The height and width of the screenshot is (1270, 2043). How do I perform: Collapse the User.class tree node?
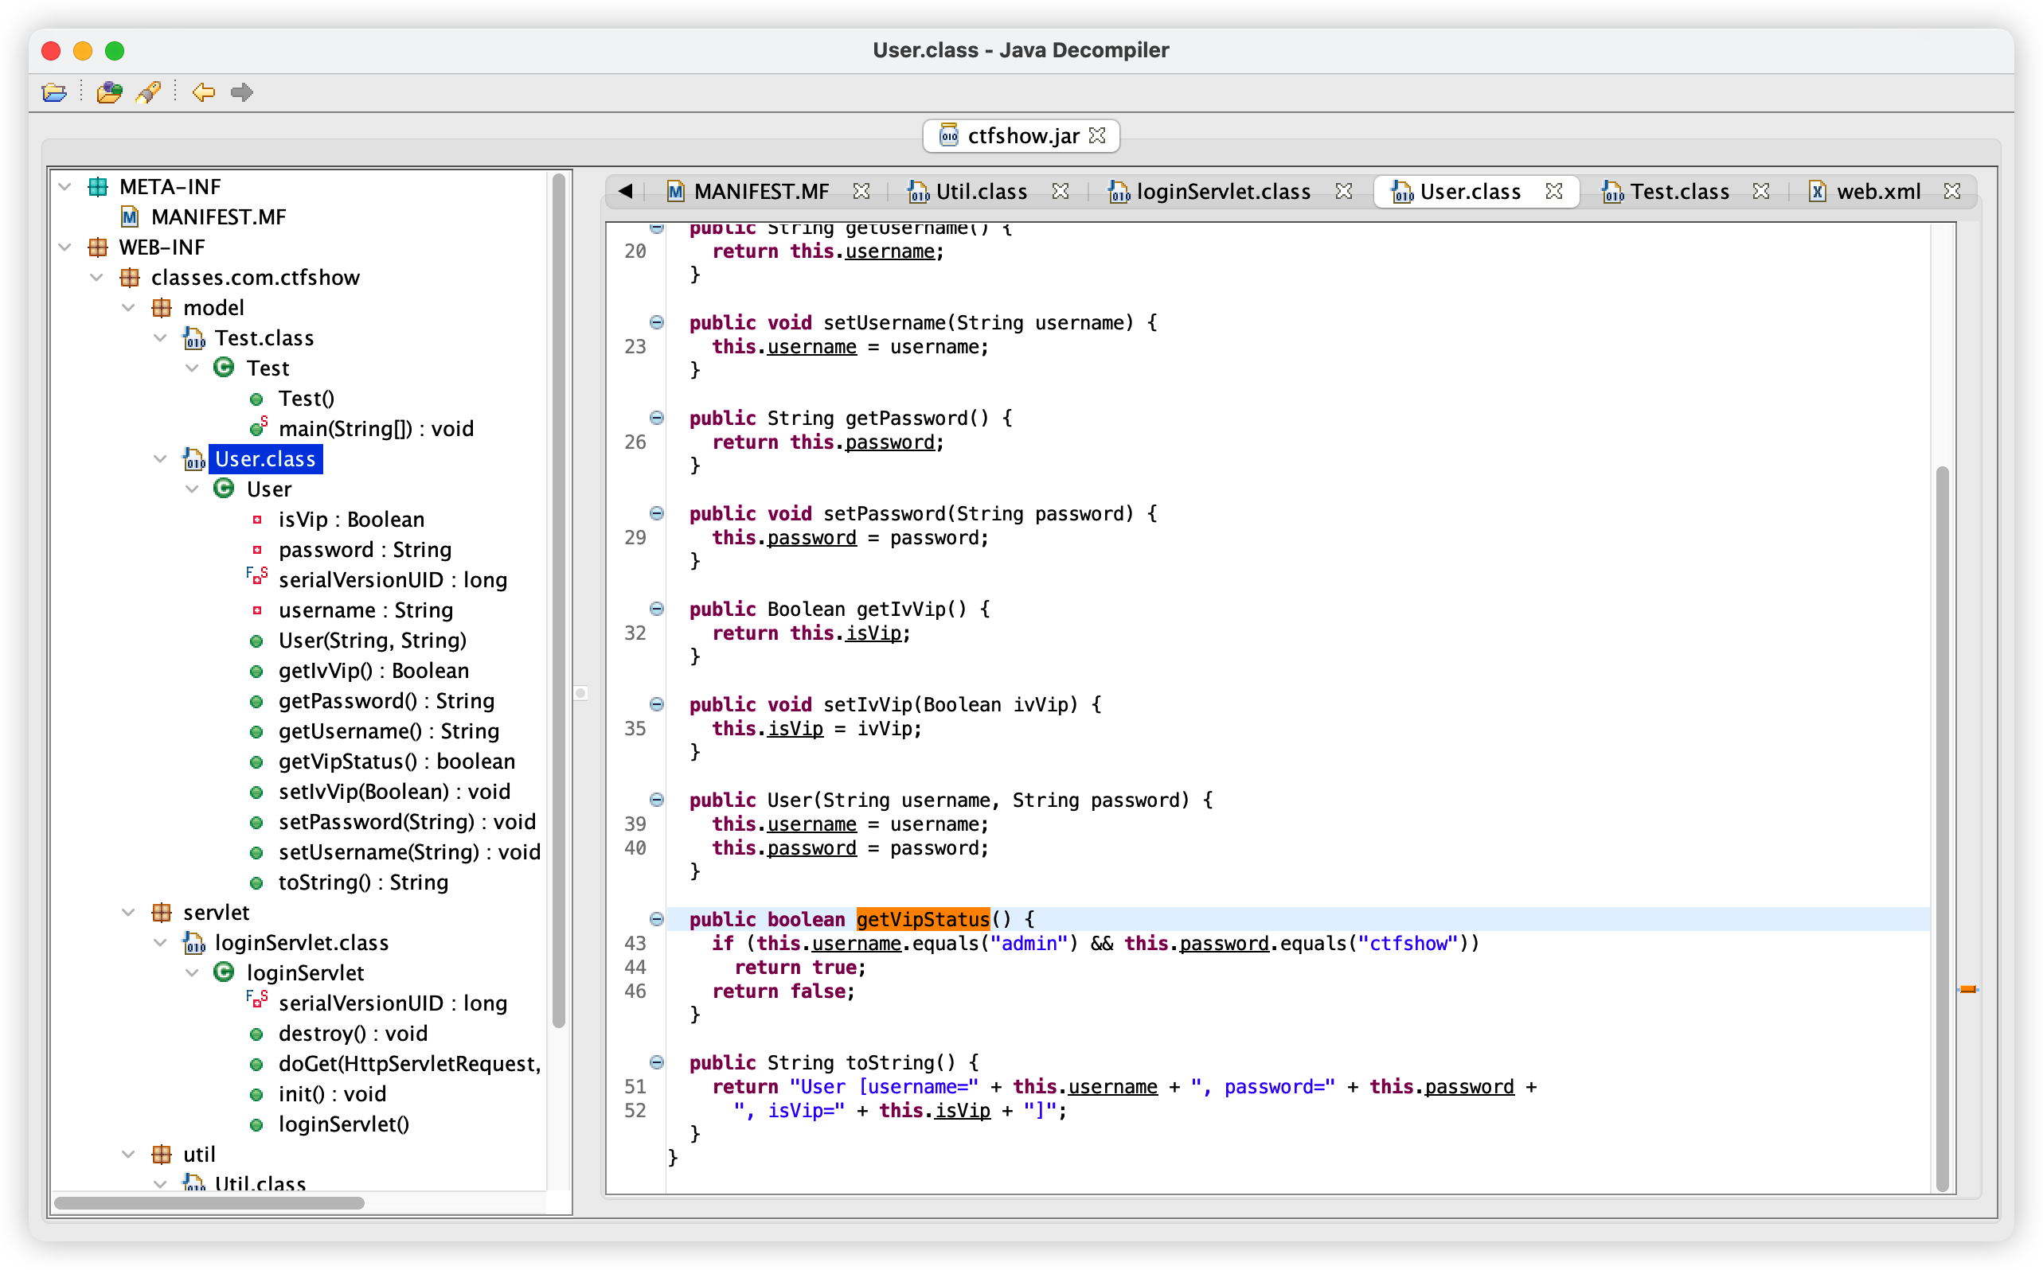click(161, 458)
